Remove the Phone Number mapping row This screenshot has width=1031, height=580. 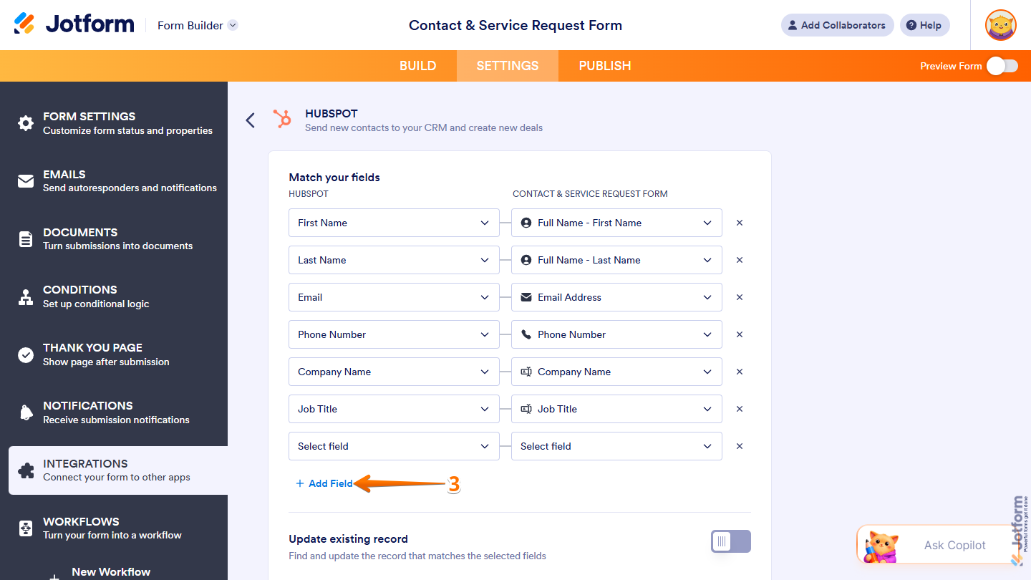point(740,334)
